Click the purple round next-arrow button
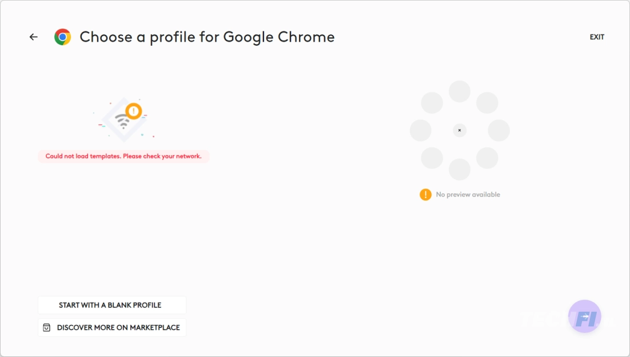 (585, 316)
